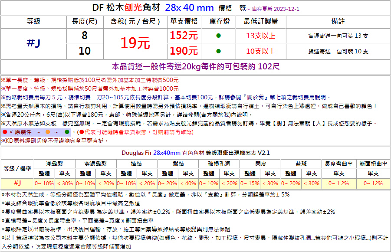Screen dimensions: 391x252
Task: Click the 長度(尺) column header
Action: [85, 21]
